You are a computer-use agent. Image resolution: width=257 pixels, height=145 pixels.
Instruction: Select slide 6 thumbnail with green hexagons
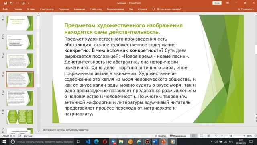pyautogui.click(x=20, y=117)
